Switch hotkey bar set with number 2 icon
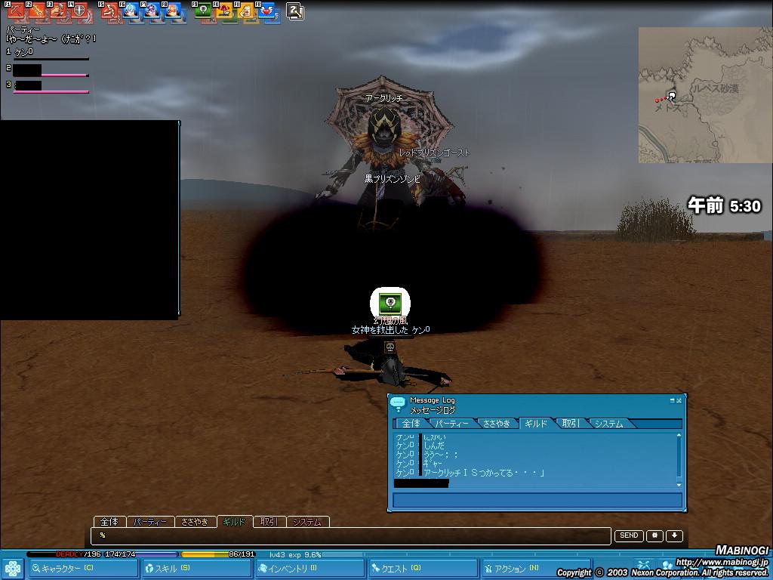 point(295,11)
